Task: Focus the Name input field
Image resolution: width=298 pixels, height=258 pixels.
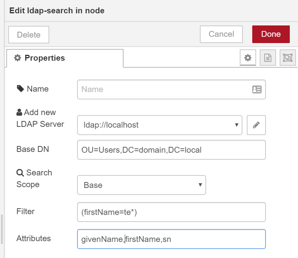Action: click(171, 89)
